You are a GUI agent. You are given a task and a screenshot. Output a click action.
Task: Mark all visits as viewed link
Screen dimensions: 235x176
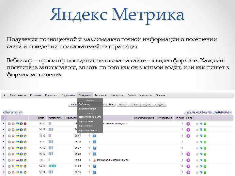[x=208, y=112]
